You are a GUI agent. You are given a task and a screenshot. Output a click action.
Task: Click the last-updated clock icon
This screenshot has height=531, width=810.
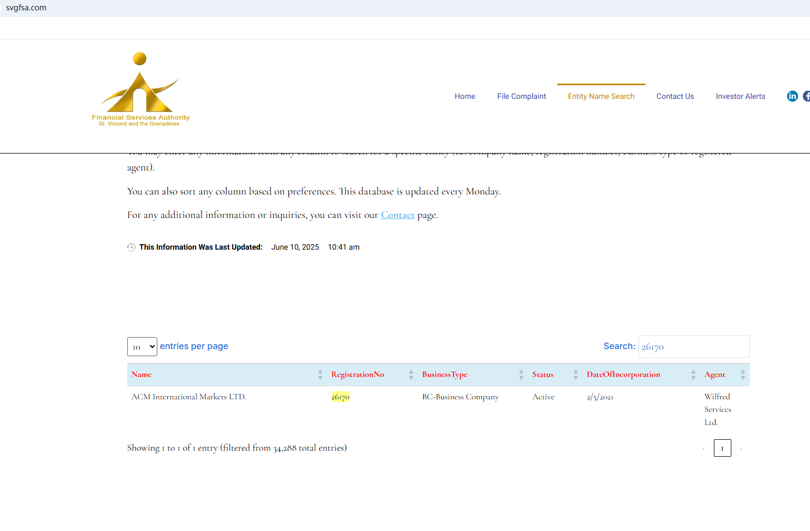click(131, 247)
